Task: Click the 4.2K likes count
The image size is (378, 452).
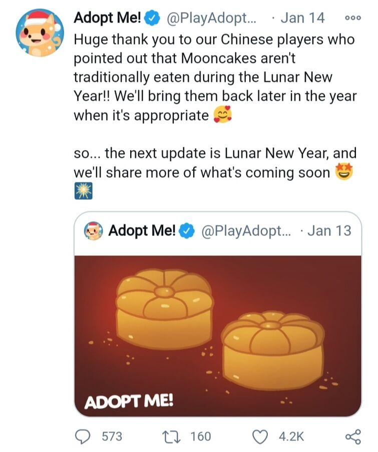Action: (290, 436)
